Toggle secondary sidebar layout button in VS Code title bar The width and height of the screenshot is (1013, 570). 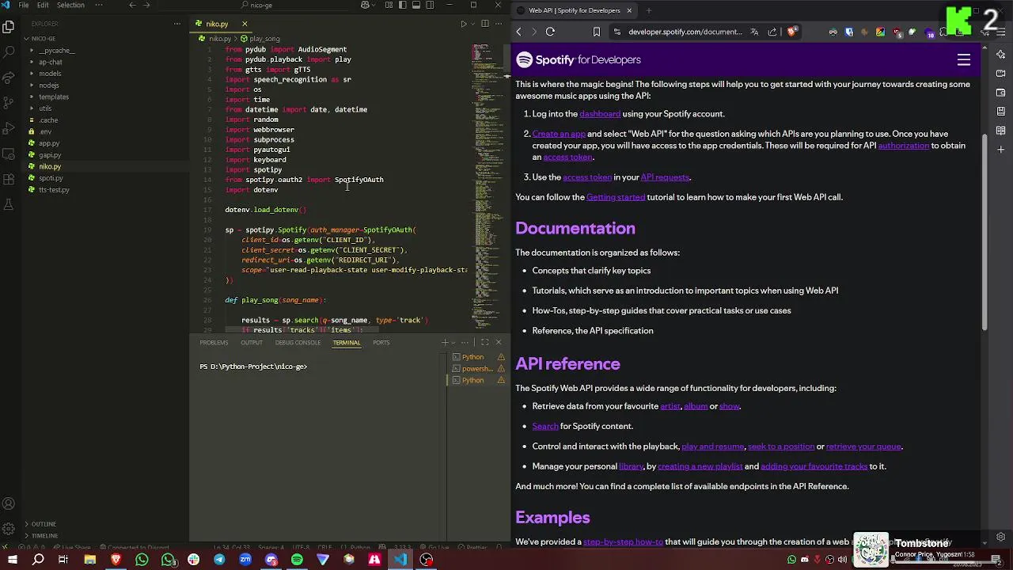click(430, 5)
